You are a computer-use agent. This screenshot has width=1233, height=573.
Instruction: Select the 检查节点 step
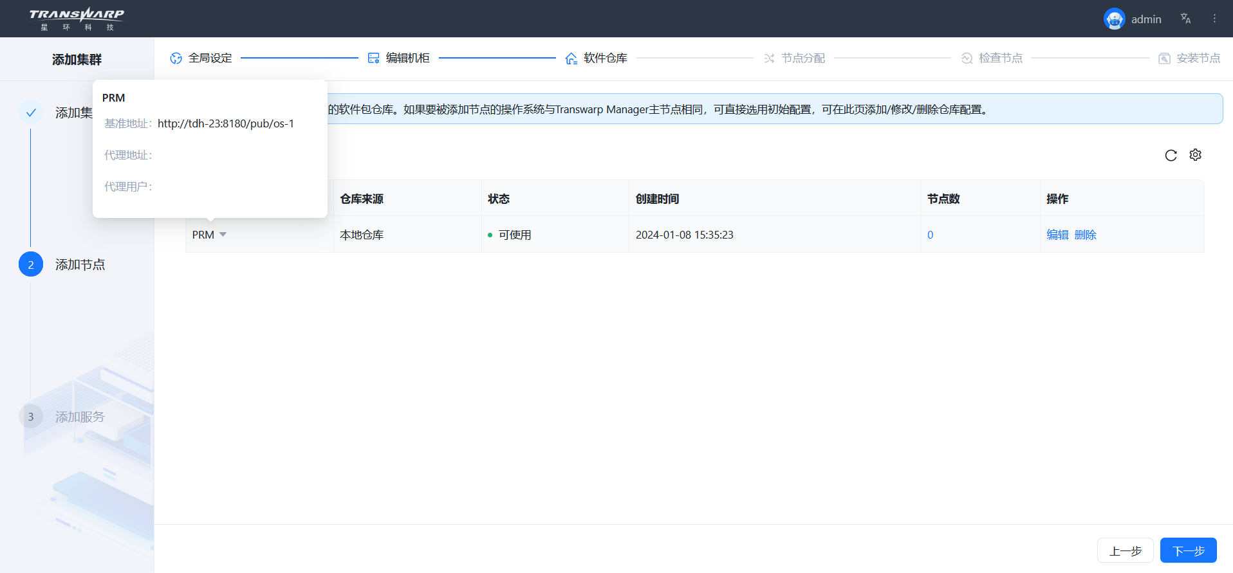point(1001,58)
